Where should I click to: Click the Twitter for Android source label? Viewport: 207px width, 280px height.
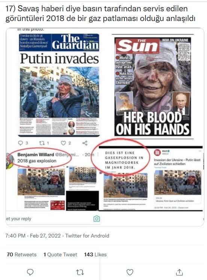[x=87, y=236]
